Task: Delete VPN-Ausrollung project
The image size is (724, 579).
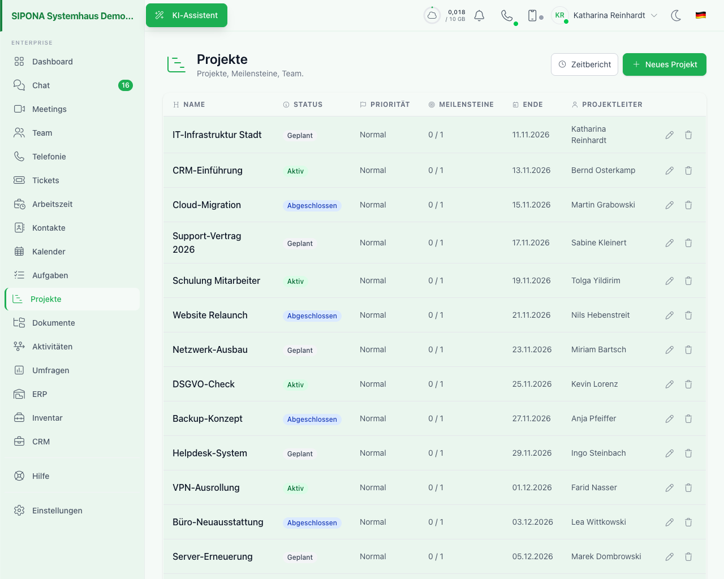Action: click(688, 488)
